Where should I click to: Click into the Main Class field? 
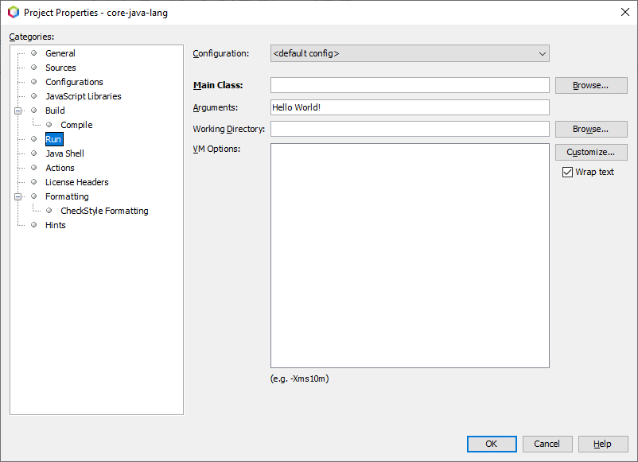pyautogui.click(x=410, y=85)
